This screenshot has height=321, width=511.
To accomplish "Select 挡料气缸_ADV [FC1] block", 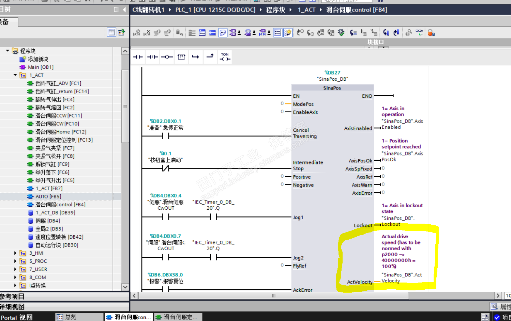I will pos(58,83).
